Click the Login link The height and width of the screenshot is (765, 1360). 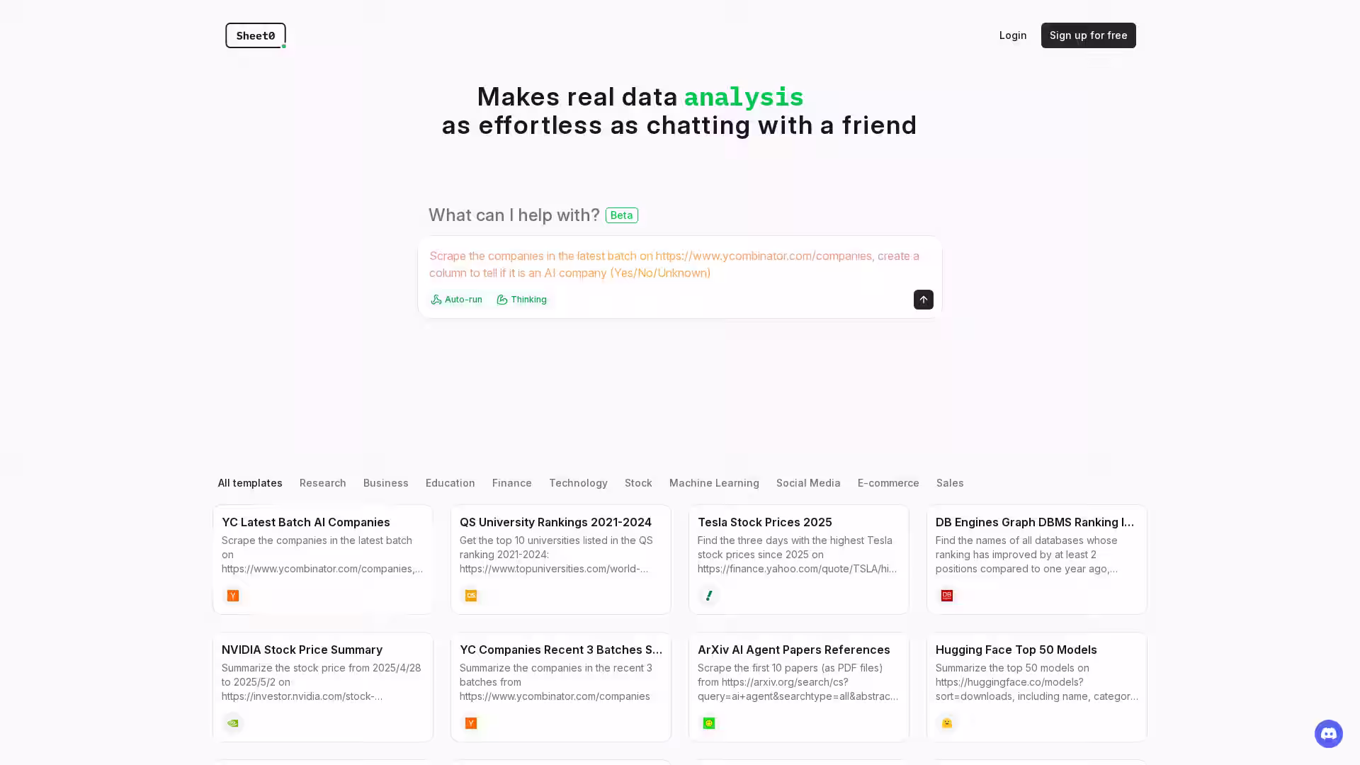pyautogui.click(x=1012, y=35)
